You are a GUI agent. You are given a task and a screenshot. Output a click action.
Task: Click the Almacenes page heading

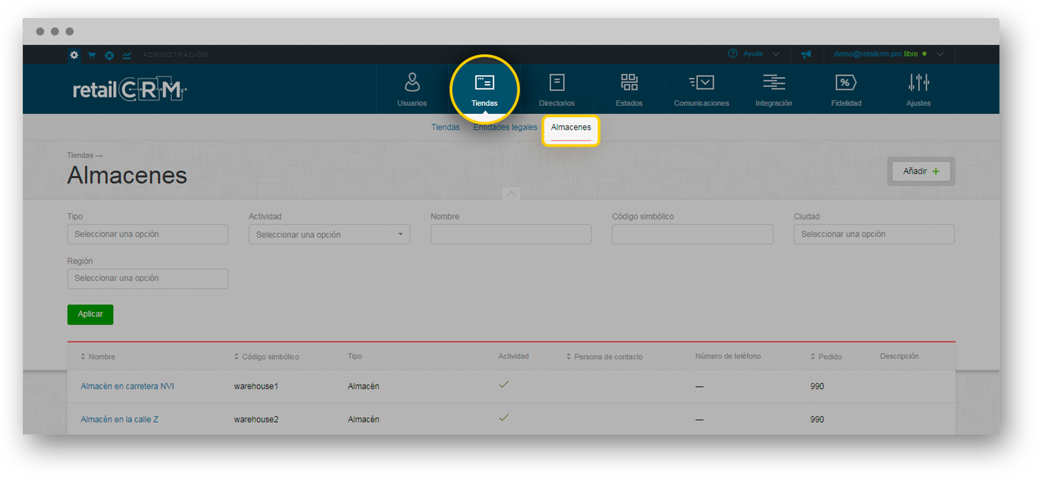[x=127, y=175]
